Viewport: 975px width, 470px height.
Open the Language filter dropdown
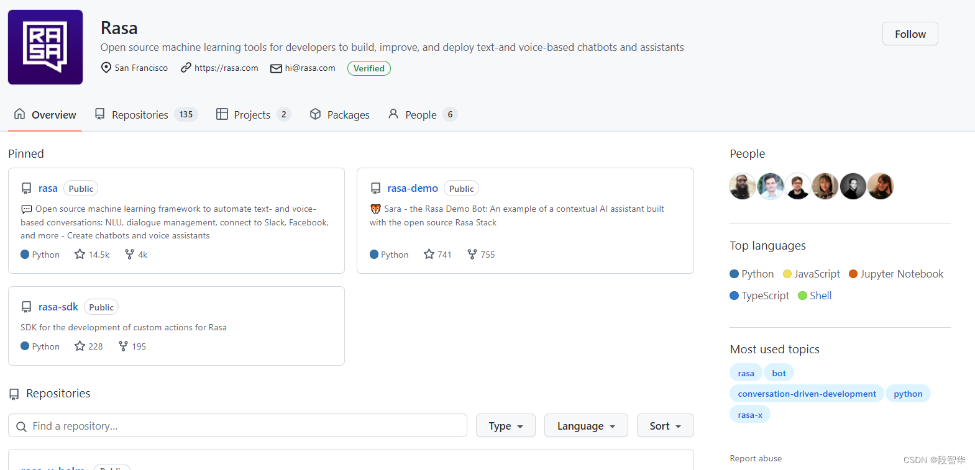point(586,426)
